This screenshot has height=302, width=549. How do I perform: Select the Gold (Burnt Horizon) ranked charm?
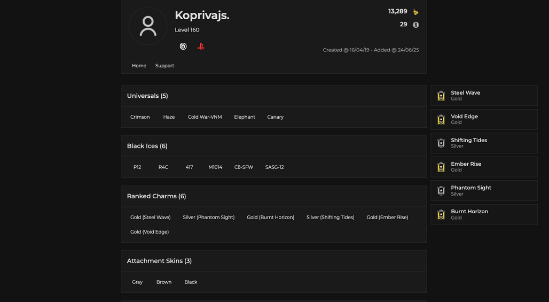pyautogui.click(x=271, y=217)
